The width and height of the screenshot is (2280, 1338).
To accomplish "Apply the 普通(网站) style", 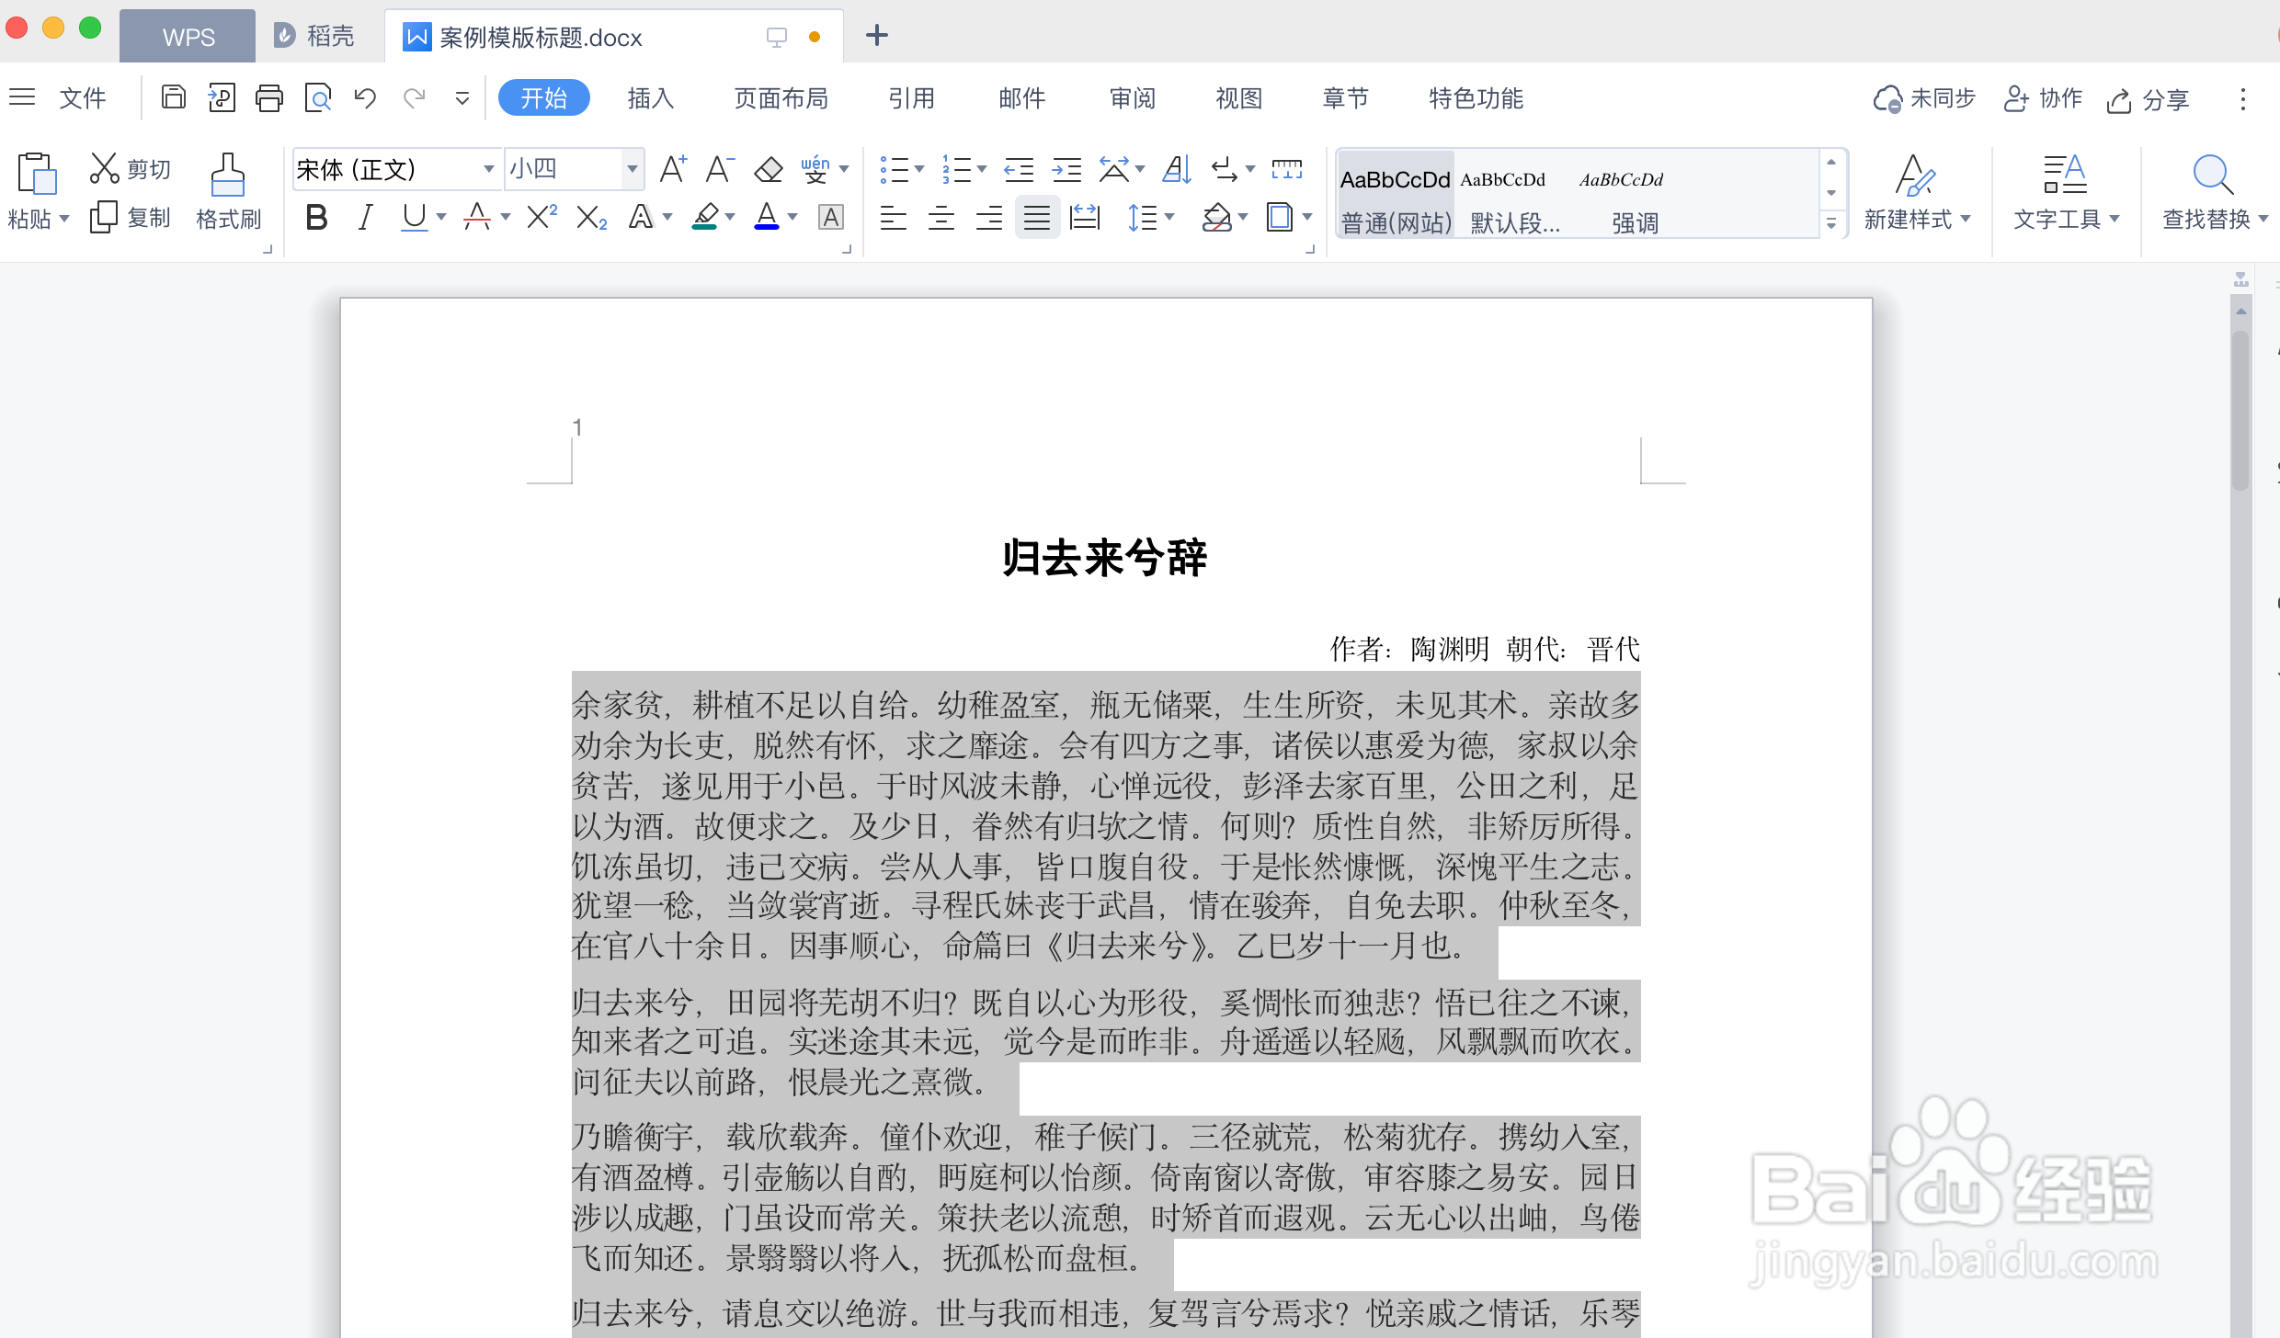I will pyautogui.click(x=1396, y=195).
